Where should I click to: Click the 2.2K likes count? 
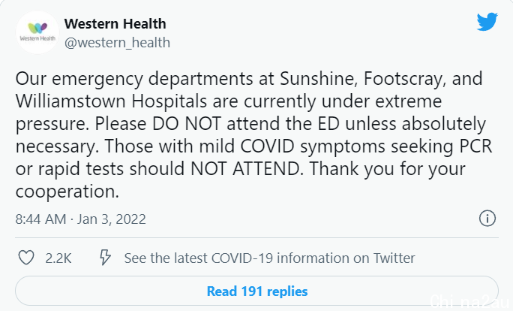tap(58, 258)
